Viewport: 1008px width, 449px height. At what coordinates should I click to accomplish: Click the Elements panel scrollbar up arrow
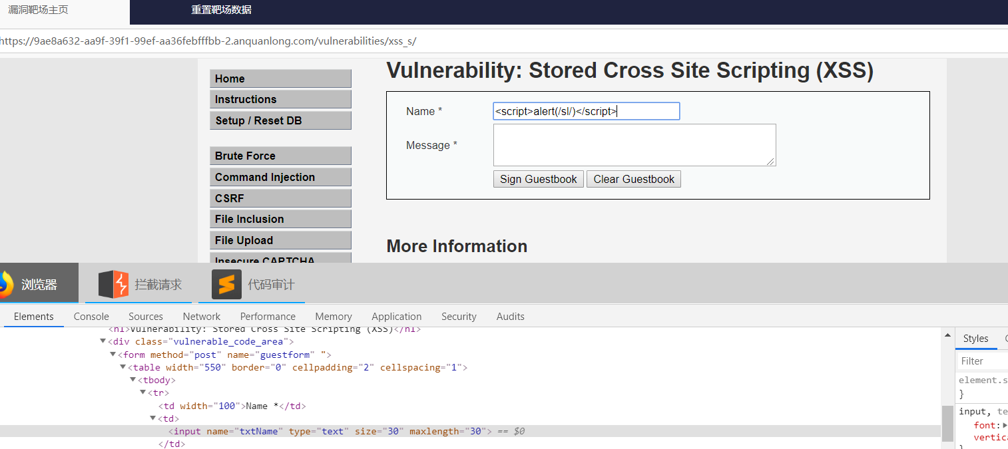click(x=947, y=336)
